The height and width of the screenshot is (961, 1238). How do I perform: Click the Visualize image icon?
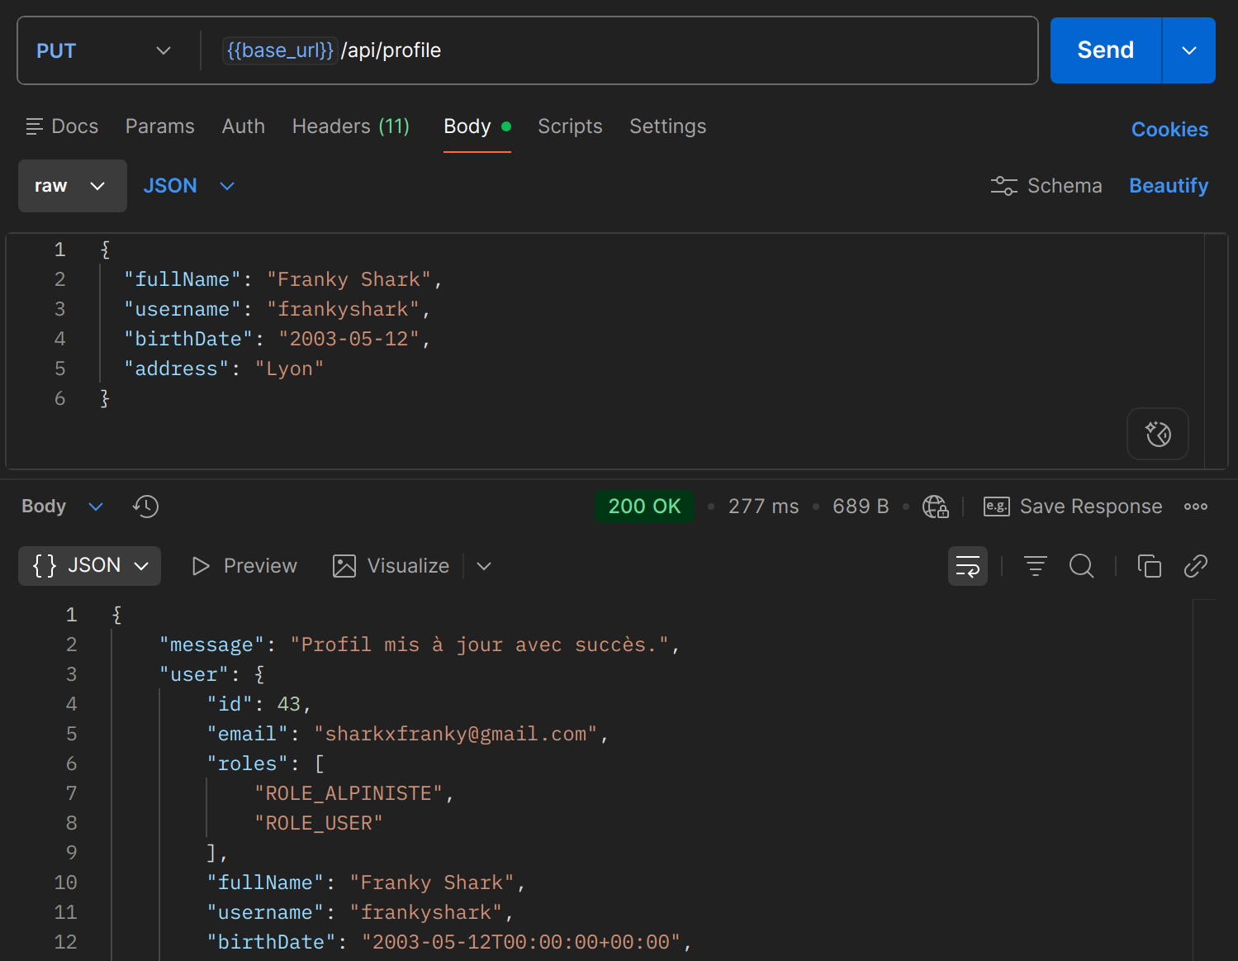[344, 566]
